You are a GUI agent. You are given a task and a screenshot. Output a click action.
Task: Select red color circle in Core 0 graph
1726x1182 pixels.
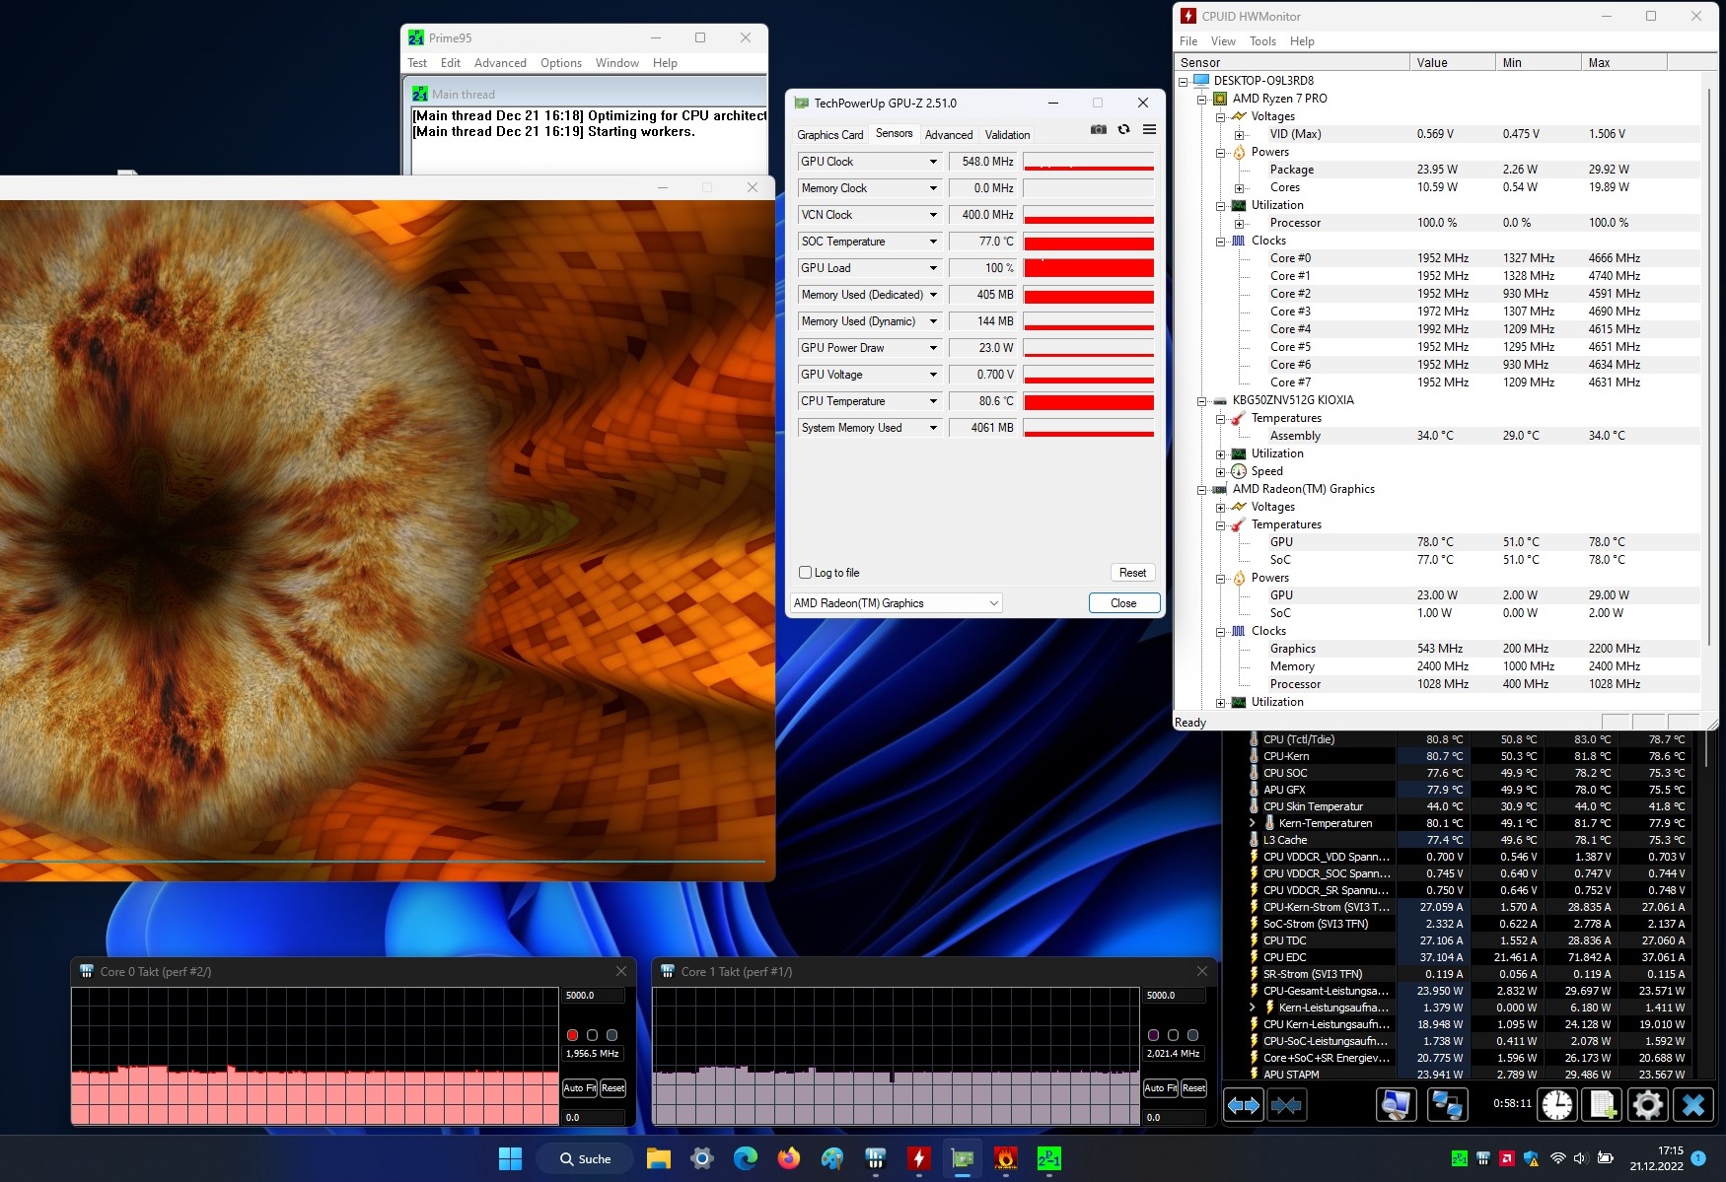(x=572, y=1035)
